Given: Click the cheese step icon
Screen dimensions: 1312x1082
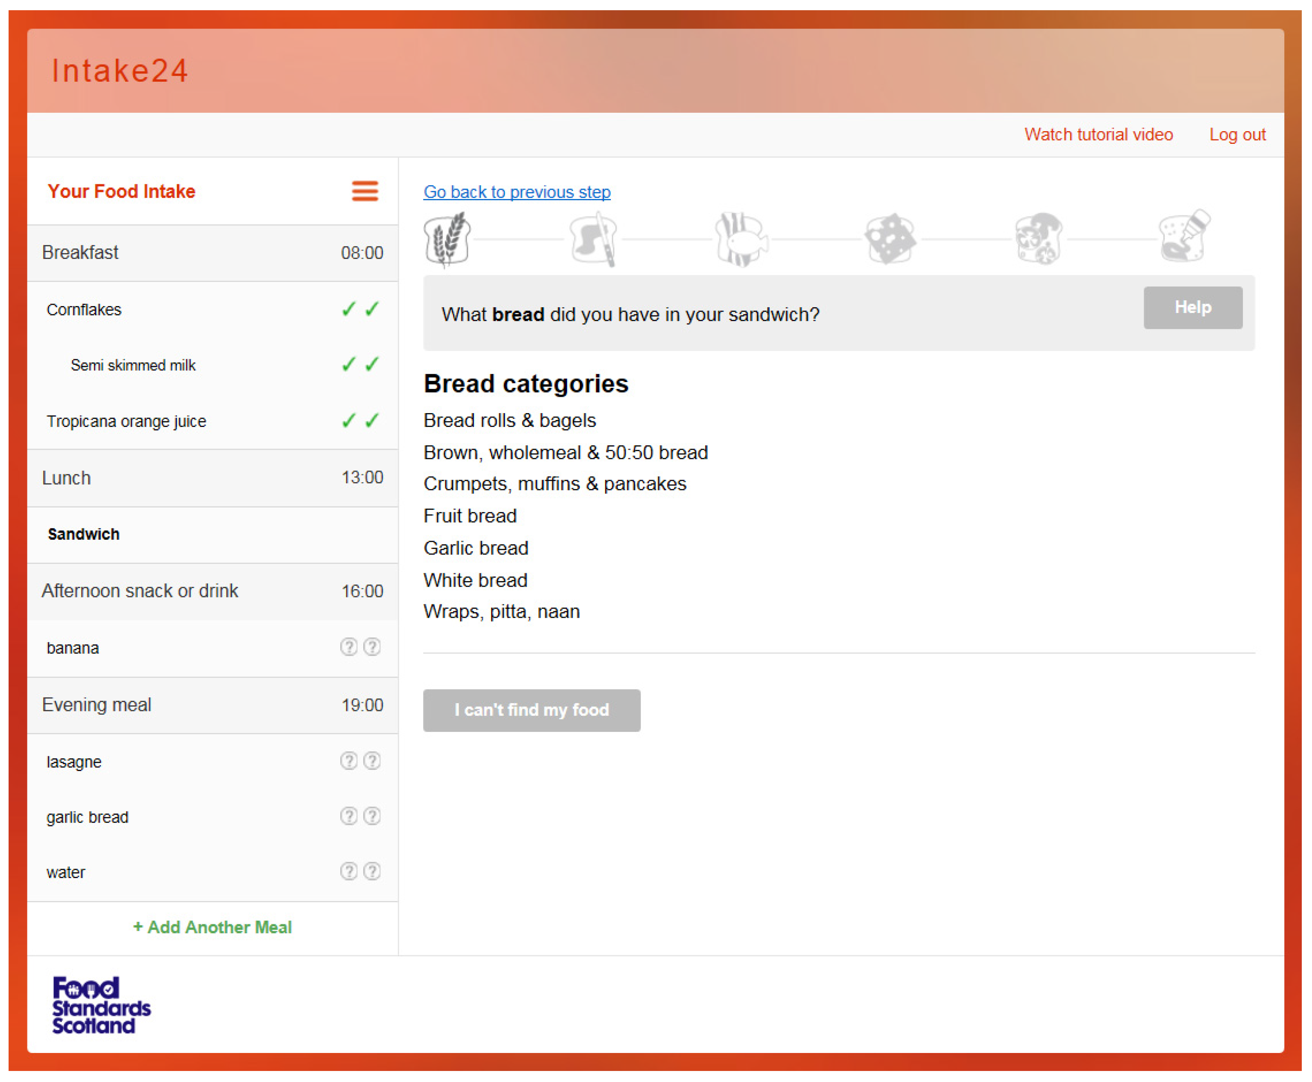Looking at the screenshot, I should (x=890, y=239).
